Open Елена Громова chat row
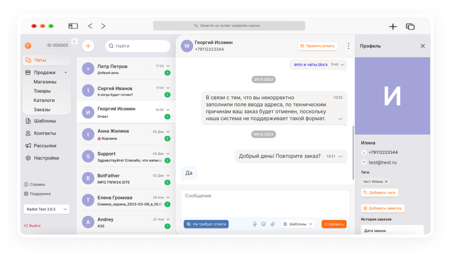The image size is (451, 258). coord(126,200)
